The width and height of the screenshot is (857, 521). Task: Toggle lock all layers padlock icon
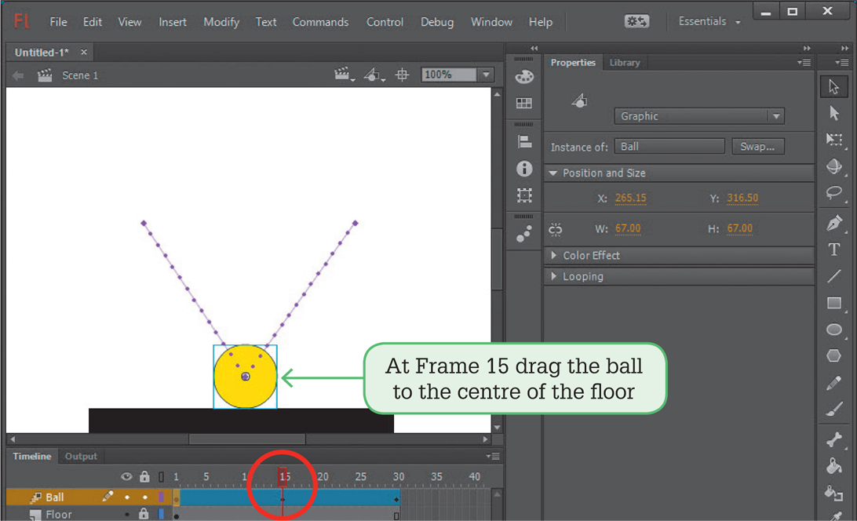pyautogui.click(x=144, y=477)
